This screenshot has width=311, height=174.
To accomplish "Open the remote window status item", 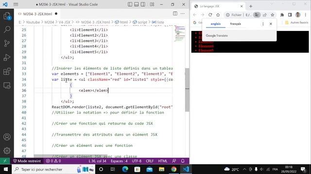I will click(x=5, y=161).
